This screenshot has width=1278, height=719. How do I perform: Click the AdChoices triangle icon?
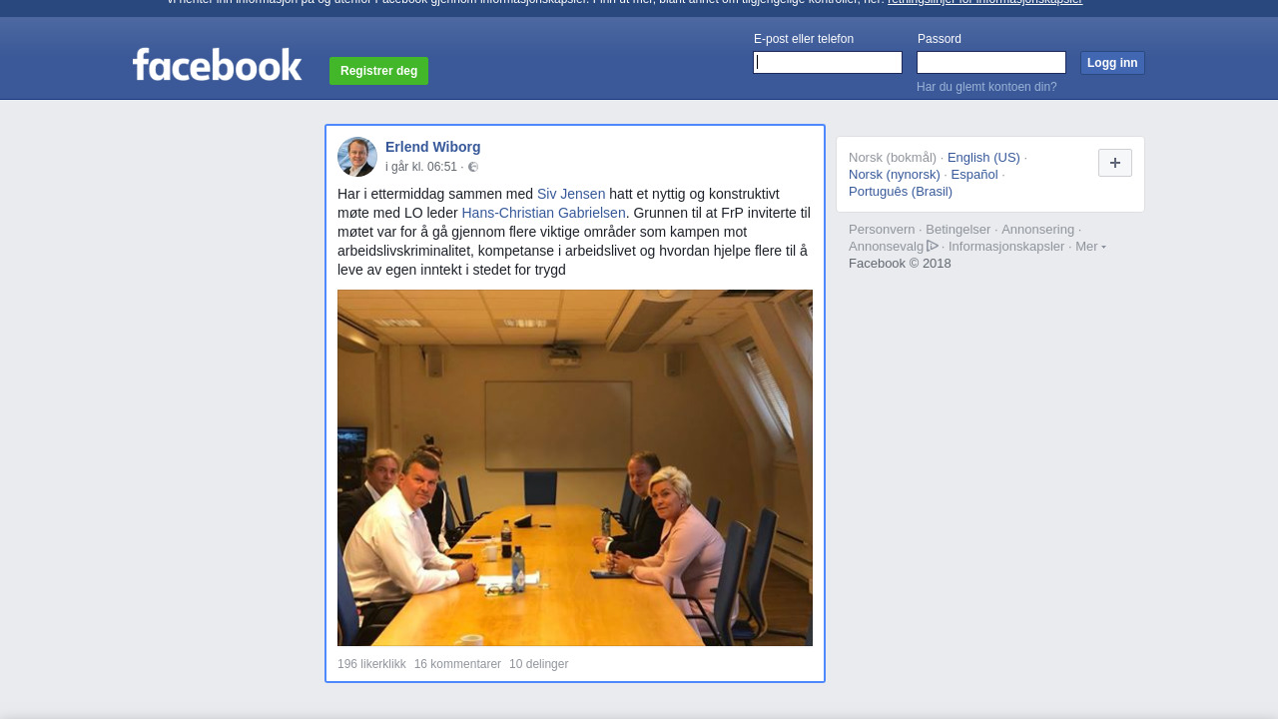point(933,246)
